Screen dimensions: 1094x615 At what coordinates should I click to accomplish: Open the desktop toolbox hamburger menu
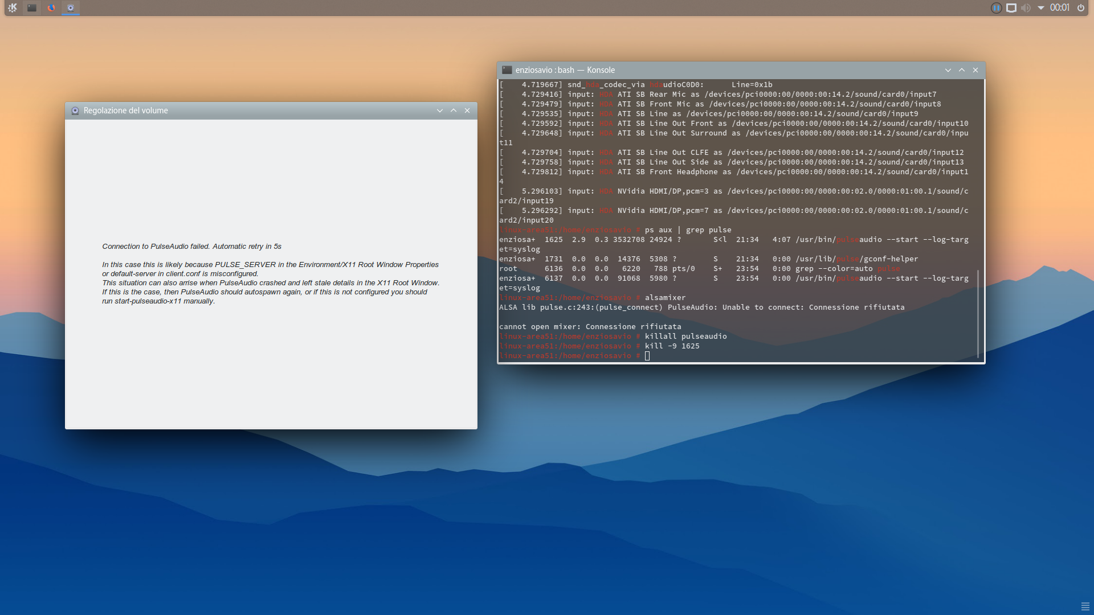click(1085, 606)
